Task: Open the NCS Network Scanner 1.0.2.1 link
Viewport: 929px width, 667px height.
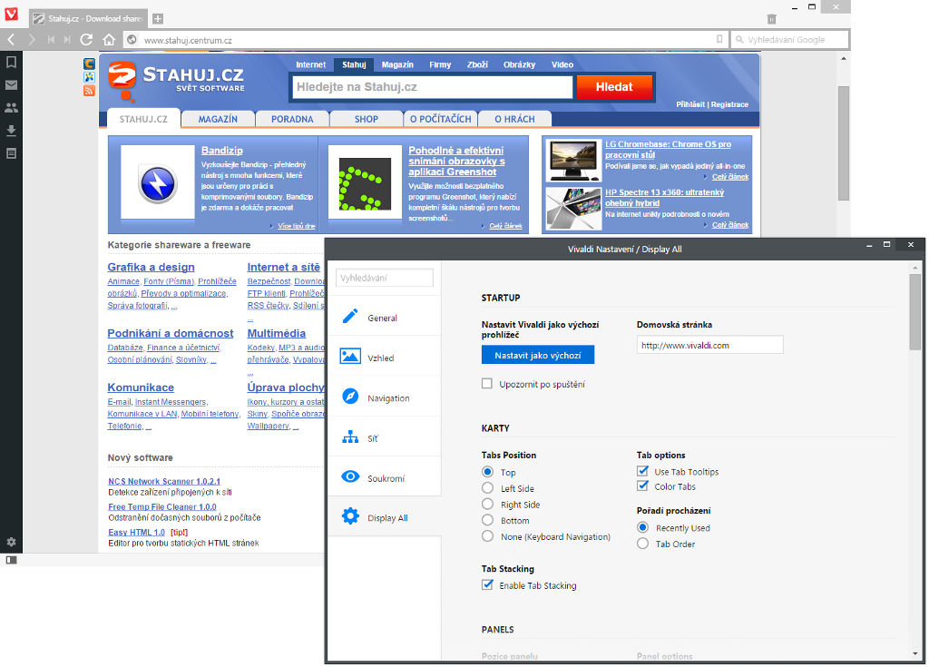Action: pyautogui.click(x=164, y=481)
